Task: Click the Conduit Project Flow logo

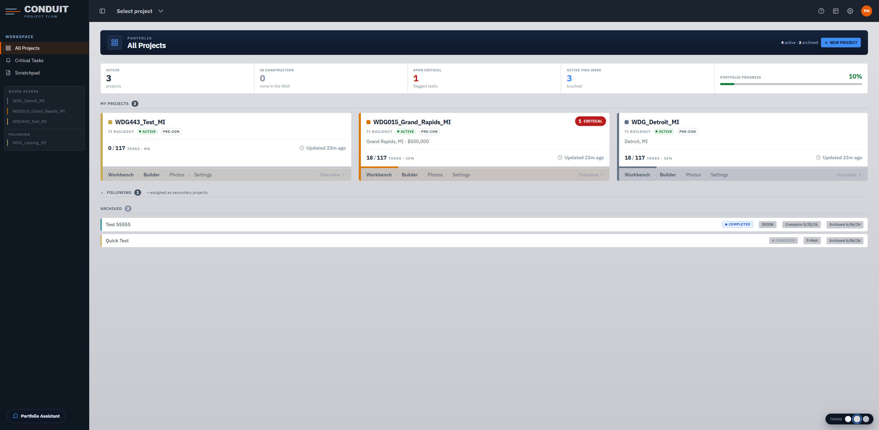Action: point(37,11)
